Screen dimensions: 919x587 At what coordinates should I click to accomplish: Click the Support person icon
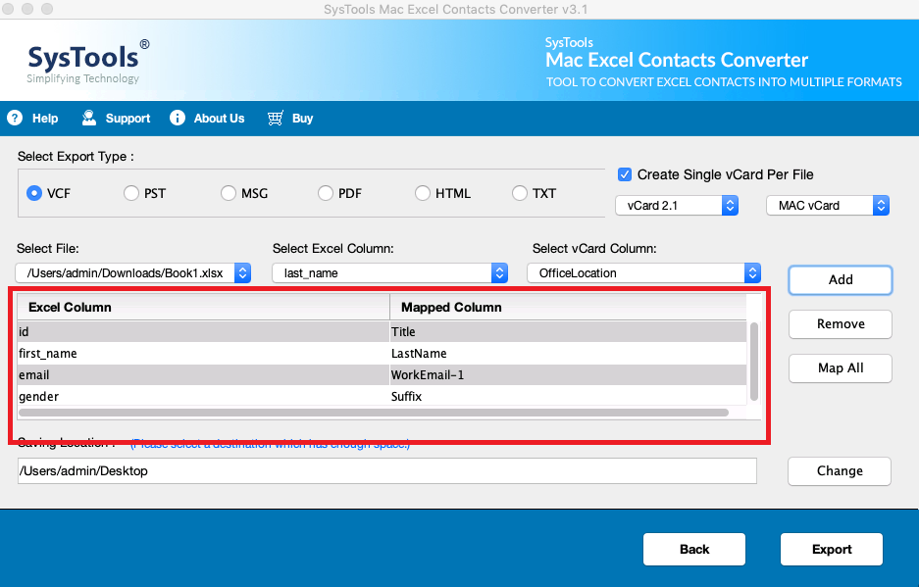pos(89,118)
